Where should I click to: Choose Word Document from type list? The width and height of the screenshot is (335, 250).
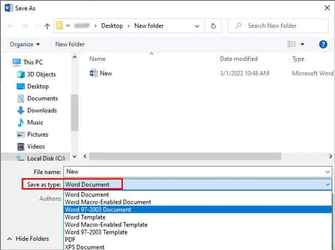[x=198, y=195]
